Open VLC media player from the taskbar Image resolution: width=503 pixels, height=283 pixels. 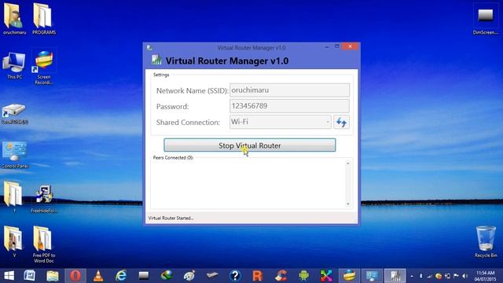click(x=98, y=276)
